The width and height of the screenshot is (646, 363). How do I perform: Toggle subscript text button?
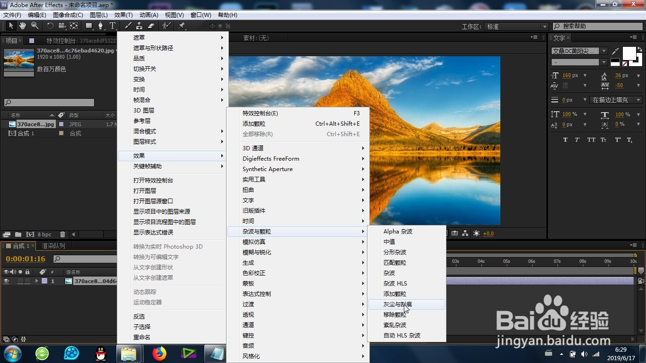pos(629,140)
